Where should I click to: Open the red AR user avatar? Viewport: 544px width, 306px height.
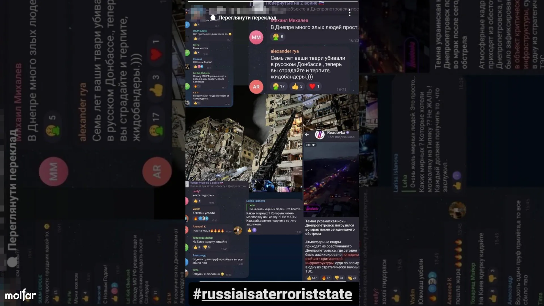256,87
